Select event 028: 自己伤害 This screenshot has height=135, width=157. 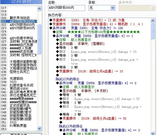click(19, 45)
